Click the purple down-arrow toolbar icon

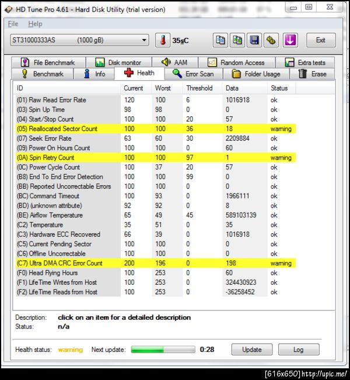[290, 40]
